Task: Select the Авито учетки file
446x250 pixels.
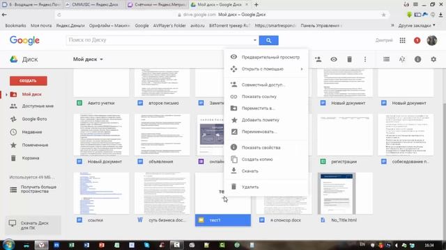Action: pyautogui.click(x=101, y=103)
